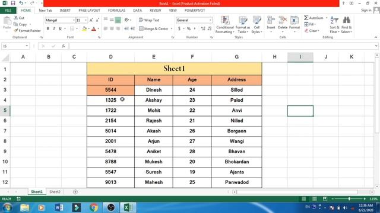Click the Copy icon in the Clipboard group
Viewport: 380px width, 213px height.
[x=16, y=24]
